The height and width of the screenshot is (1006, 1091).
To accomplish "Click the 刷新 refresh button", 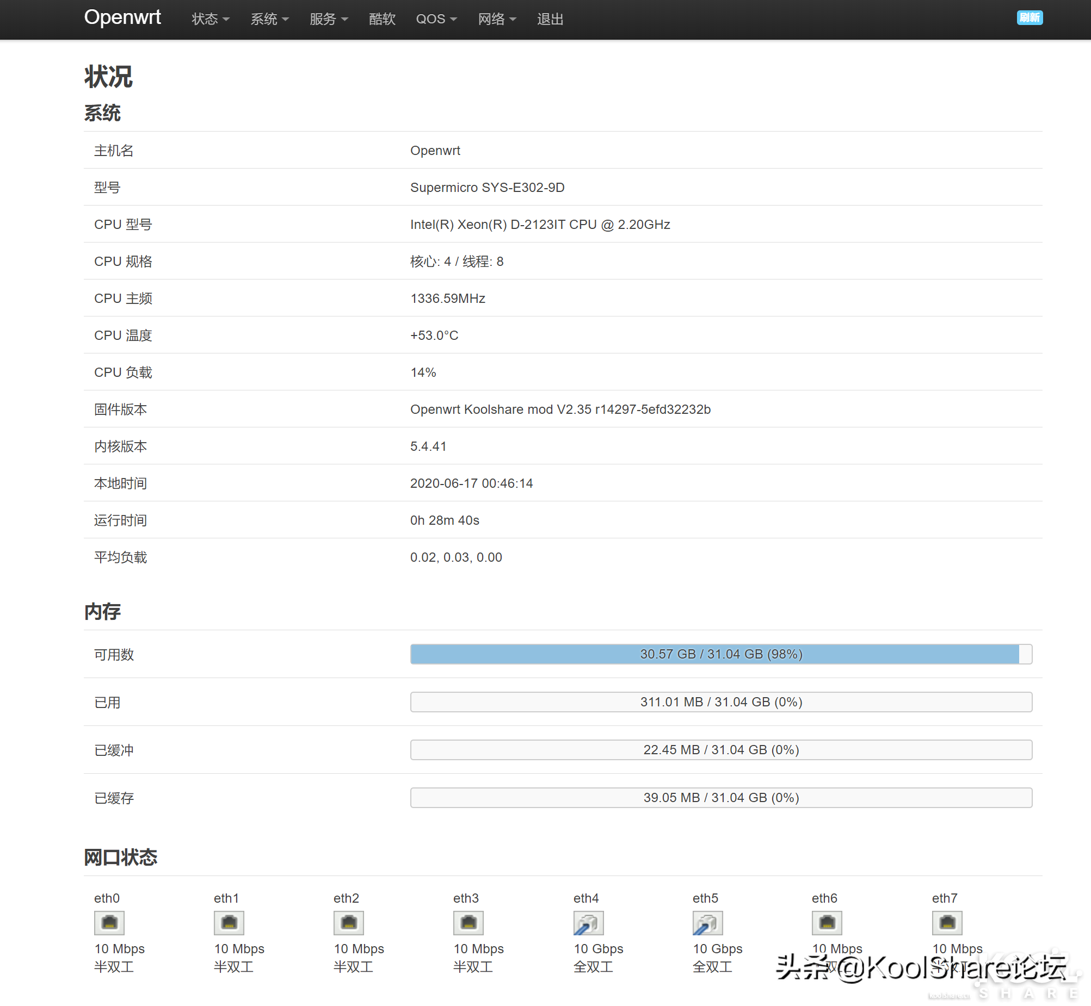I will (x=1029, y=17).
